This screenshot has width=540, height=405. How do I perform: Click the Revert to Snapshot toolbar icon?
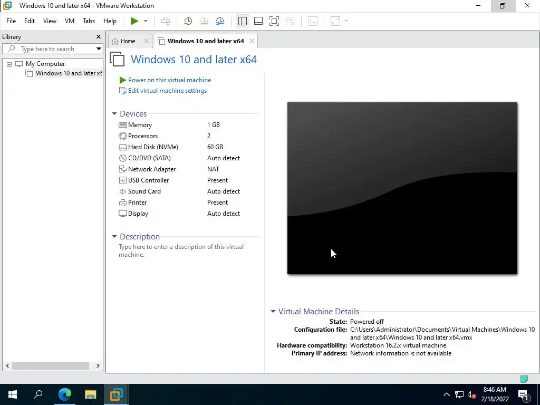(x=204, y=21)
